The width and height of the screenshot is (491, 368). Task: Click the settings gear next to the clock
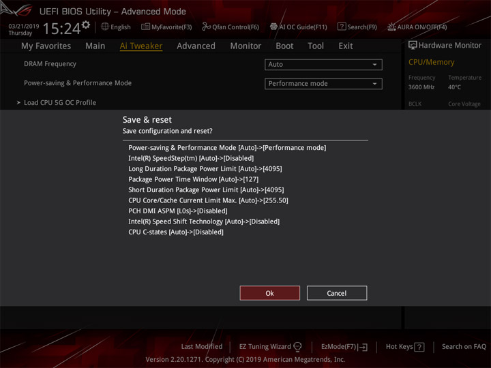[86, 25]
